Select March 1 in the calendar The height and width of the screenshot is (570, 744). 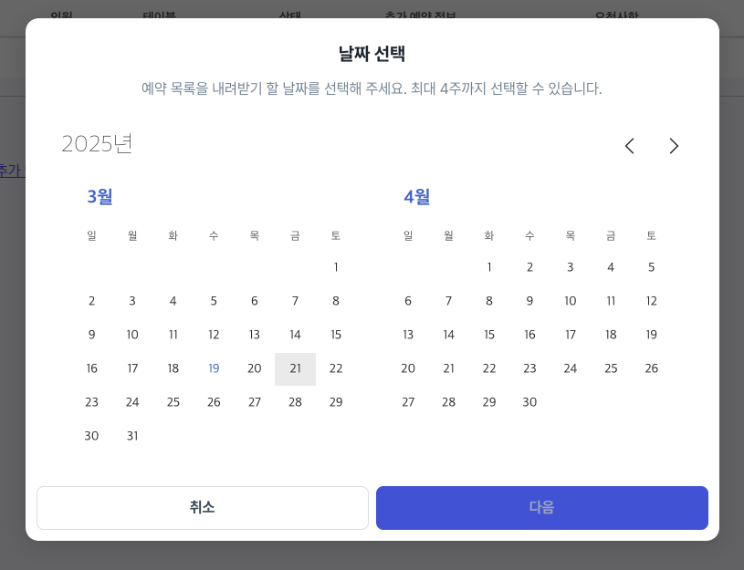336,267
